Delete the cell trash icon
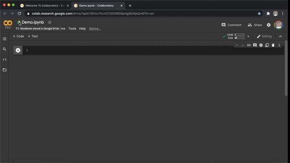Viewport: 290px width, 163px height. click(273, 45)
